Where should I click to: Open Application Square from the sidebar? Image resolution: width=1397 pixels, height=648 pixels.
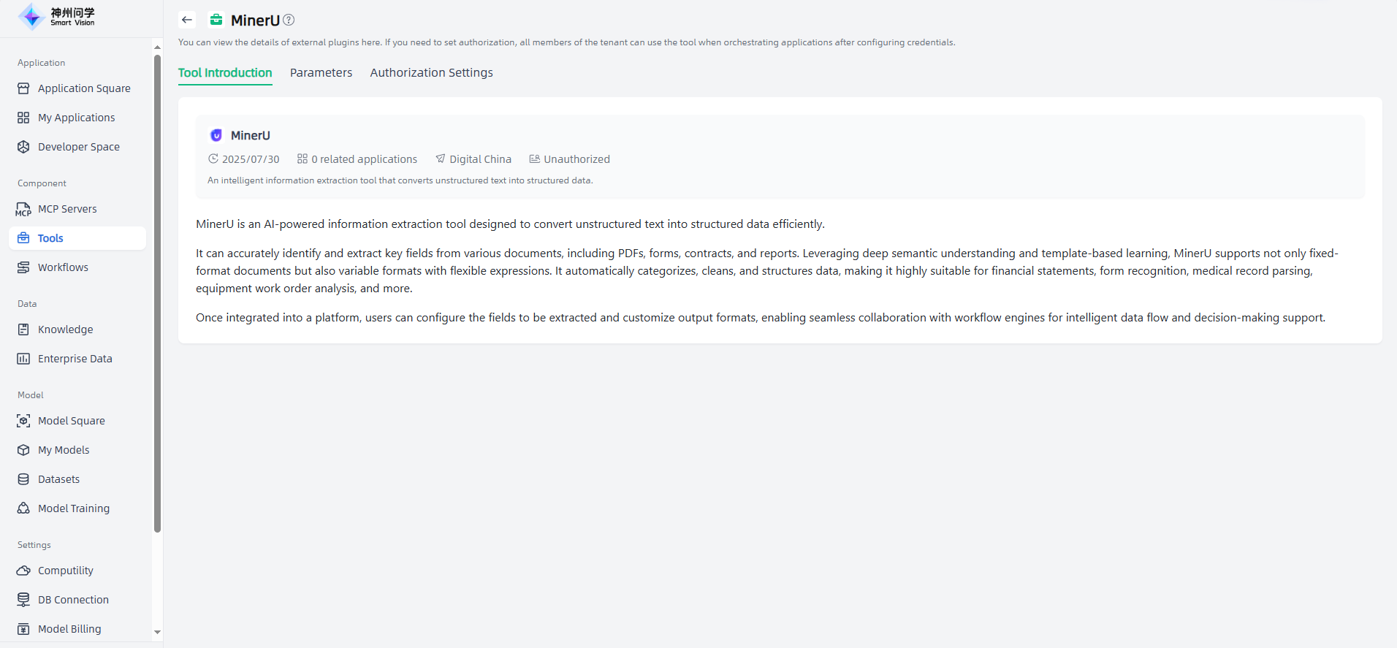pos(84,88)
